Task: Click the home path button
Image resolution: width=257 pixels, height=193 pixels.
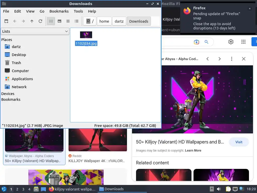Action: pos(104,21)
